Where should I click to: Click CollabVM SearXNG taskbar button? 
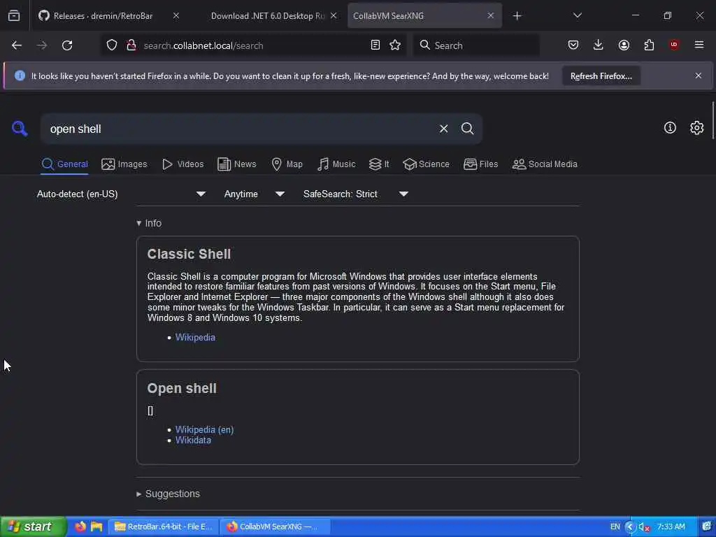(x=274, y=527)
